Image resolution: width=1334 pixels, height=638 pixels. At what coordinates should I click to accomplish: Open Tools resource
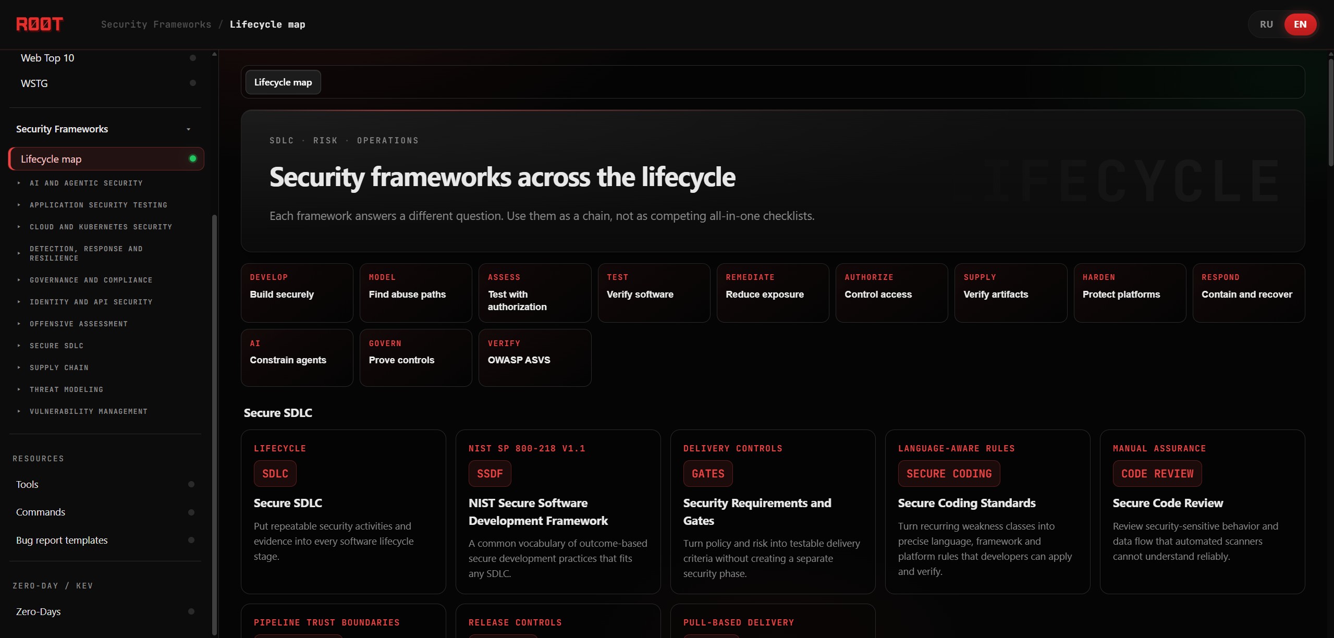(106, 484)
